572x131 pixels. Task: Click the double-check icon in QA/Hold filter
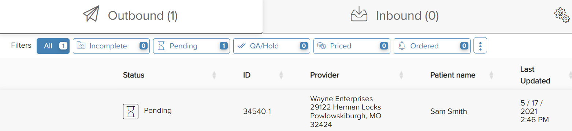[x=241, y=46]
